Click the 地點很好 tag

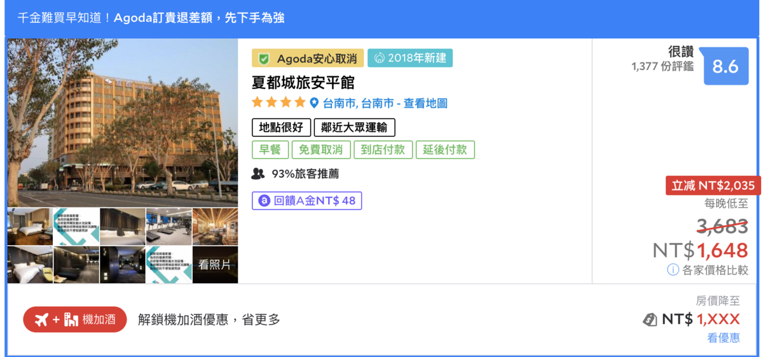coord(281,127)
